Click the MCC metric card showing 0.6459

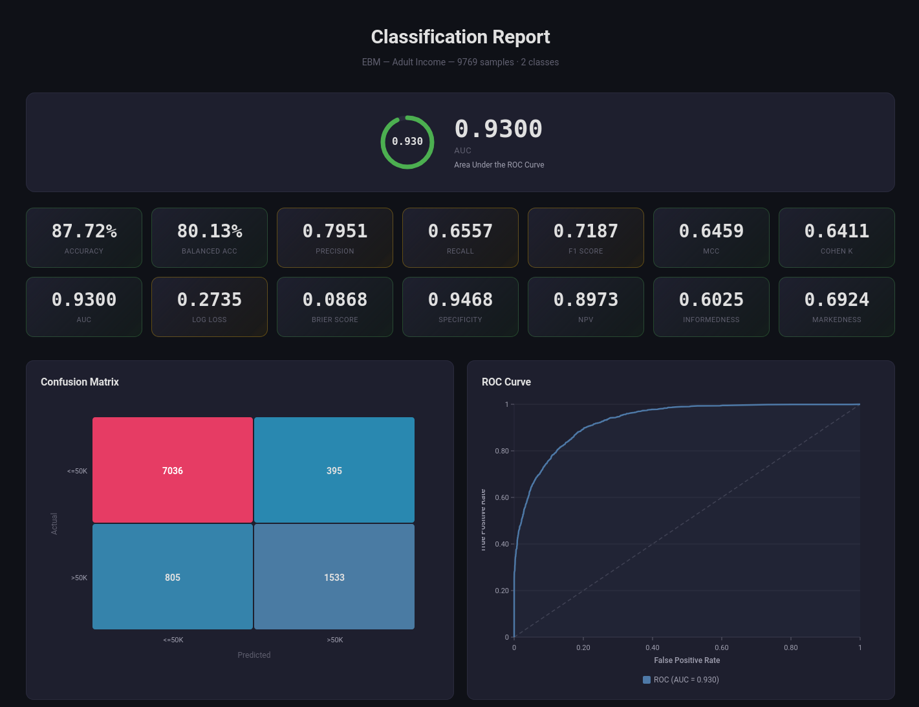pyautogui.click(x=711, y=237)
